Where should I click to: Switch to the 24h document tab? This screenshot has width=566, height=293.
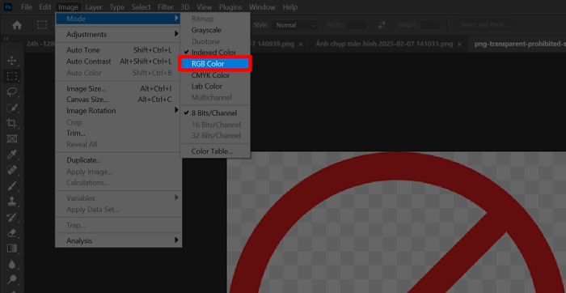(40, 44)
